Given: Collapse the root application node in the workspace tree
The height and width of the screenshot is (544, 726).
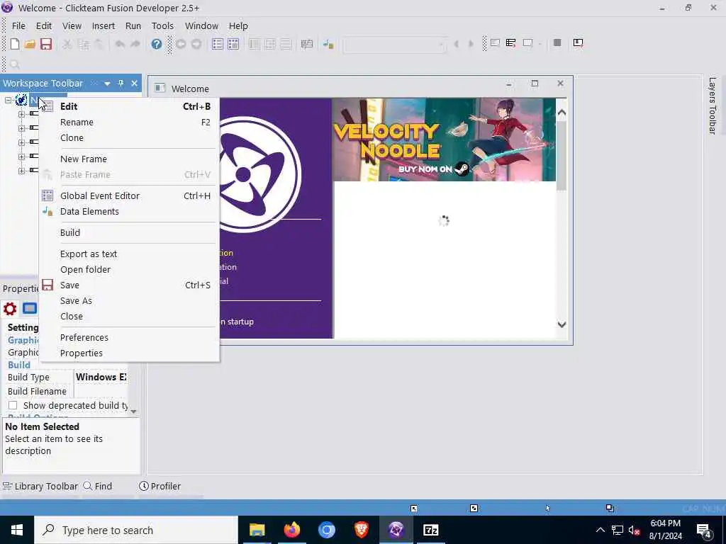Looking at the screenshot, I should [8, 100].
